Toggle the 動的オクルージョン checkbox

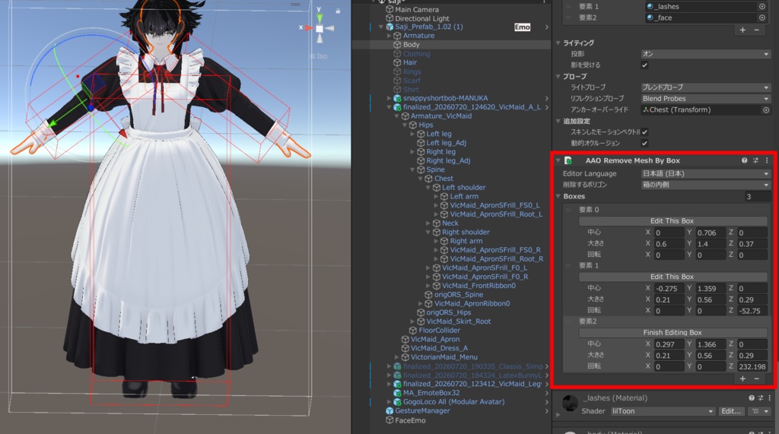click(644, 143)
